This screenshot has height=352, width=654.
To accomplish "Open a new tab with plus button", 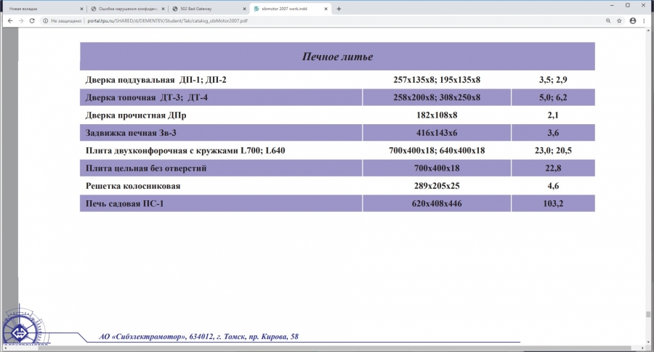I will [x=339, y=9].
